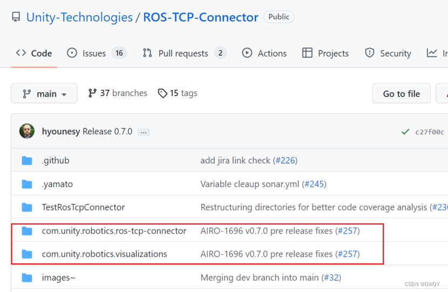Click hyounesy's avatar thumbnail
The width and height of the screenshot is (448, 292).
coord(27,131)
